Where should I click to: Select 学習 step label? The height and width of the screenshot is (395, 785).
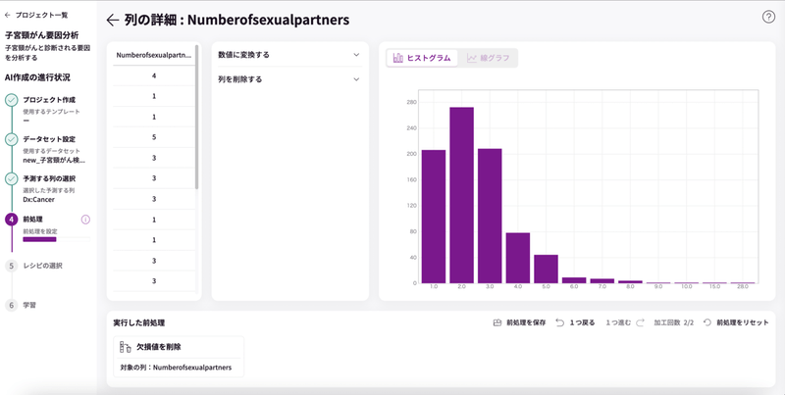coord(29,305)
